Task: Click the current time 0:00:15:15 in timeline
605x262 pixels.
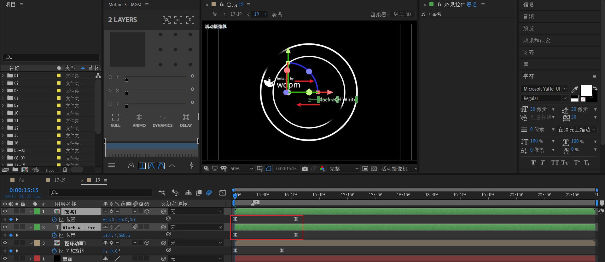Action: (x=24, y=190)
